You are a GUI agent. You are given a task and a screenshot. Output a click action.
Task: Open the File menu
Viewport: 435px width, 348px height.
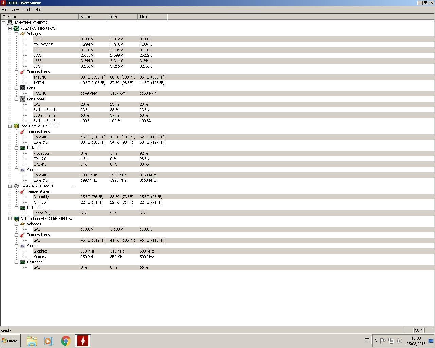click(4, 10)
